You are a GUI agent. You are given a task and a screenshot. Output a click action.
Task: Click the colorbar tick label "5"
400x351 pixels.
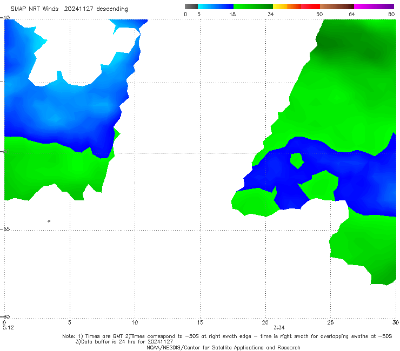coord(199,14)
